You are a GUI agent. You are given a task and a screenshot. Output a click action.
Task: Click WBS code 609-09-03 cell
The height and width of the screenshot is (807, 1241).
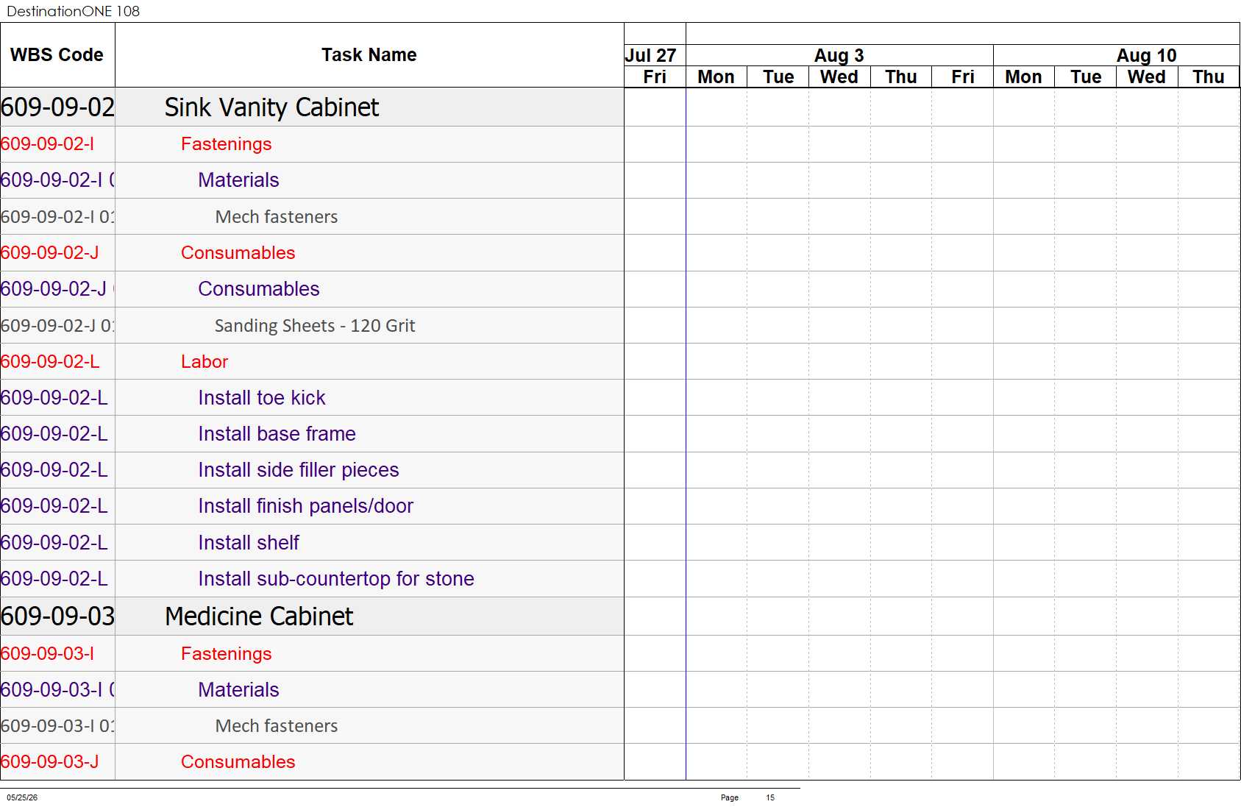point(57,616)
